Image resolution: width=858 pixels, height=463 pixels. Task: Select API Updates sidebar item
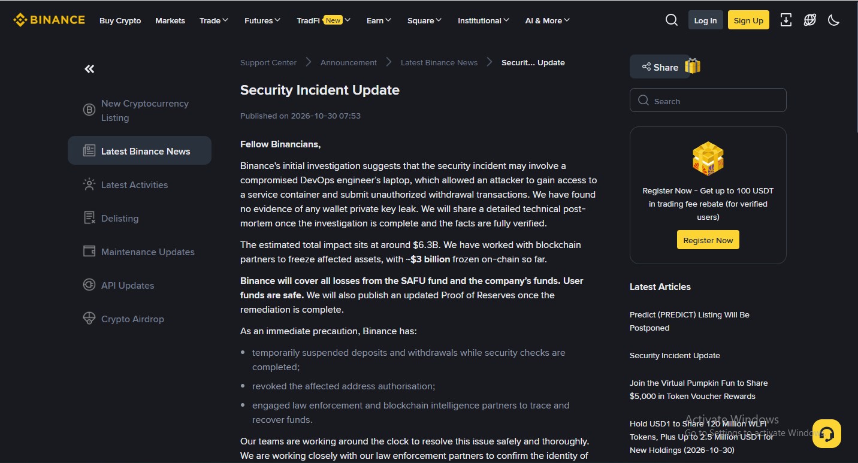coord(140,285)
